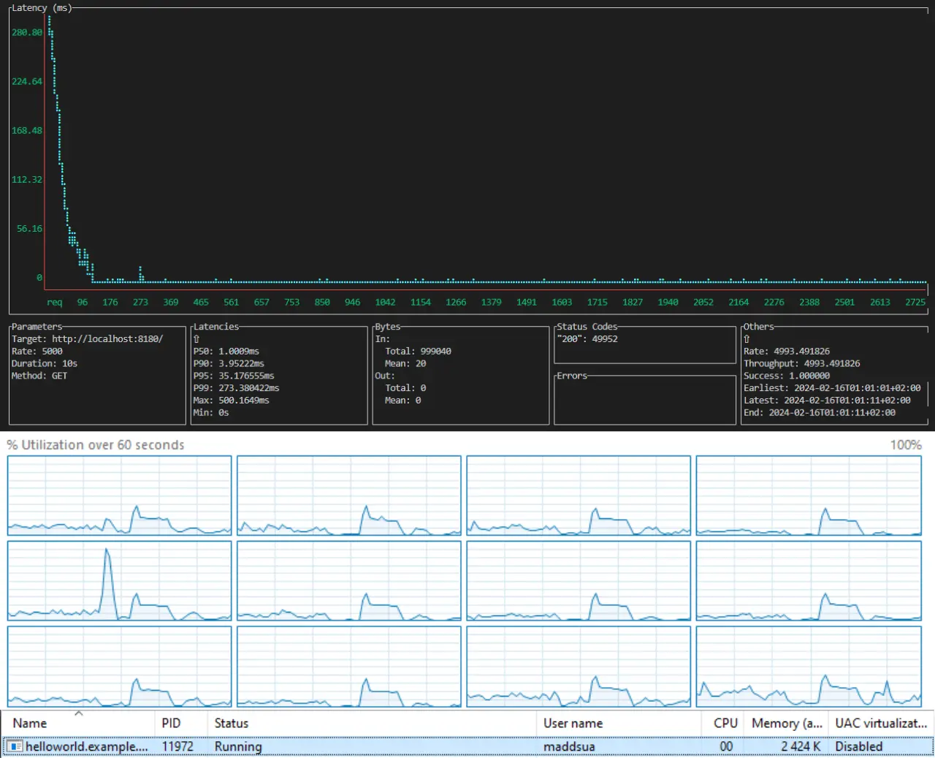
Task: Click the Status Codes panel title
Action: [x=587, y=327]
